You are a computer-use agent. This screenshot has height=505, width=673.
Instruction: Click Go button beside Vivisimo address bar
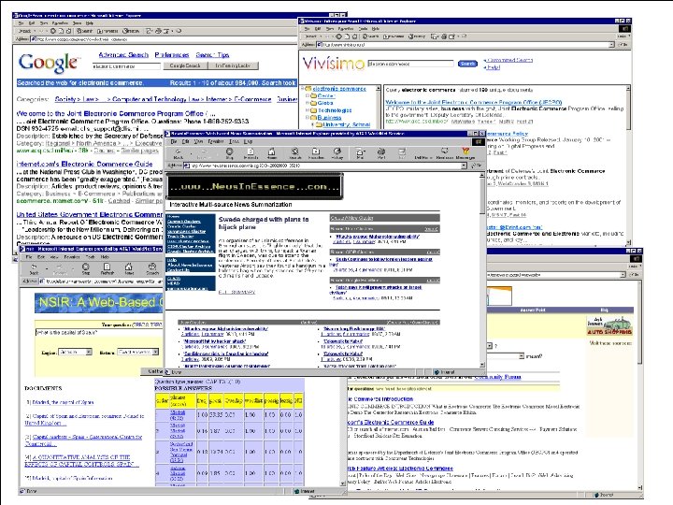coord(623,44)
